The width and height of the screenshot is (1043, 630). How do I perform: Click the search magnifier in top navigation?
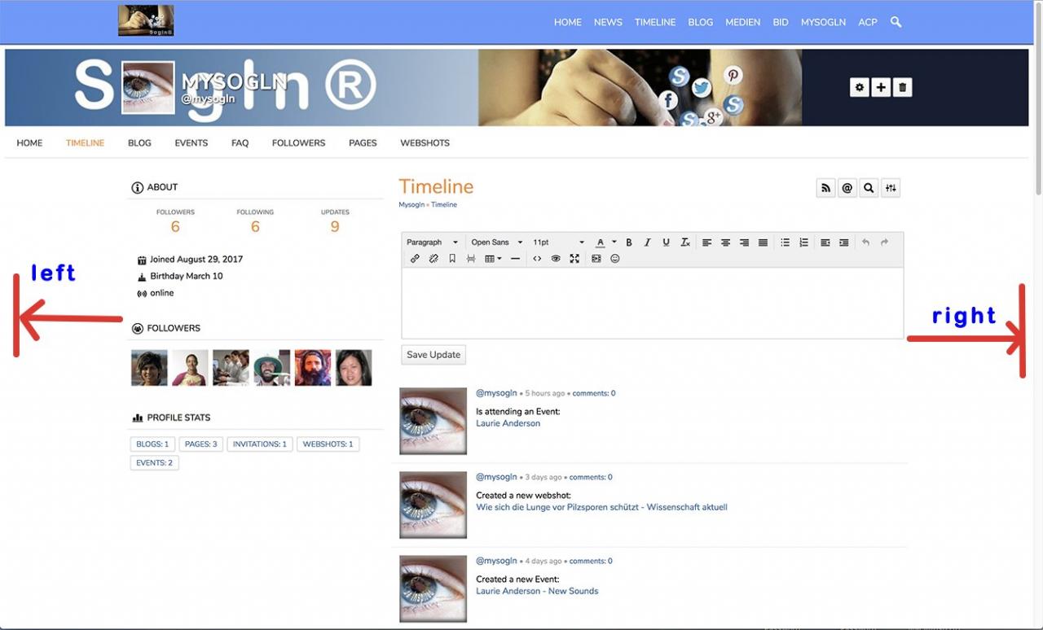point(896,22)
